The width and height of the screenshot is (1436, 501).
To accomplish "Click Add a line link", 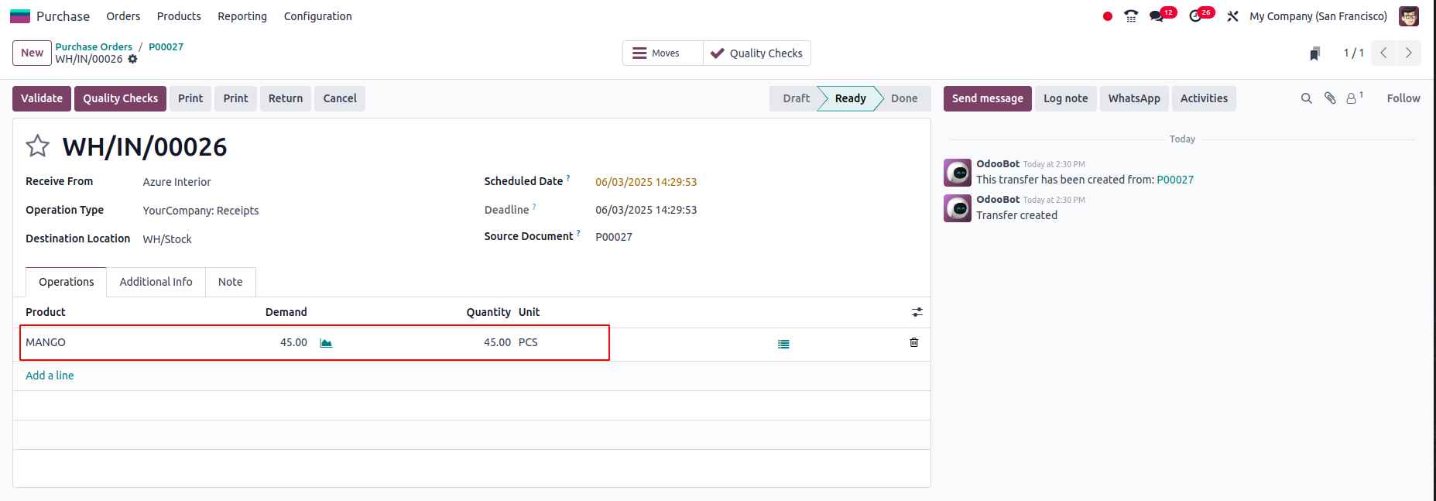I will coord(50,376).
